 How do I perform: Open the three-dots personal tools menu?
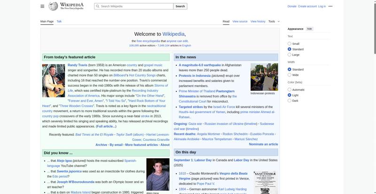click(x=330, y=6)
